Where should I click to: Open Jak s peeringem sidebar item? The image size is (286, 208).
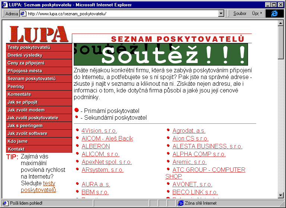click(x=39, y=126)
